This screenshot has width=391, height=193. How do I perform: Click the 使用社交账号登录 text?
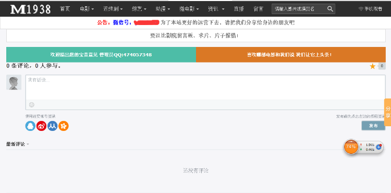click(x=40, y=116)
